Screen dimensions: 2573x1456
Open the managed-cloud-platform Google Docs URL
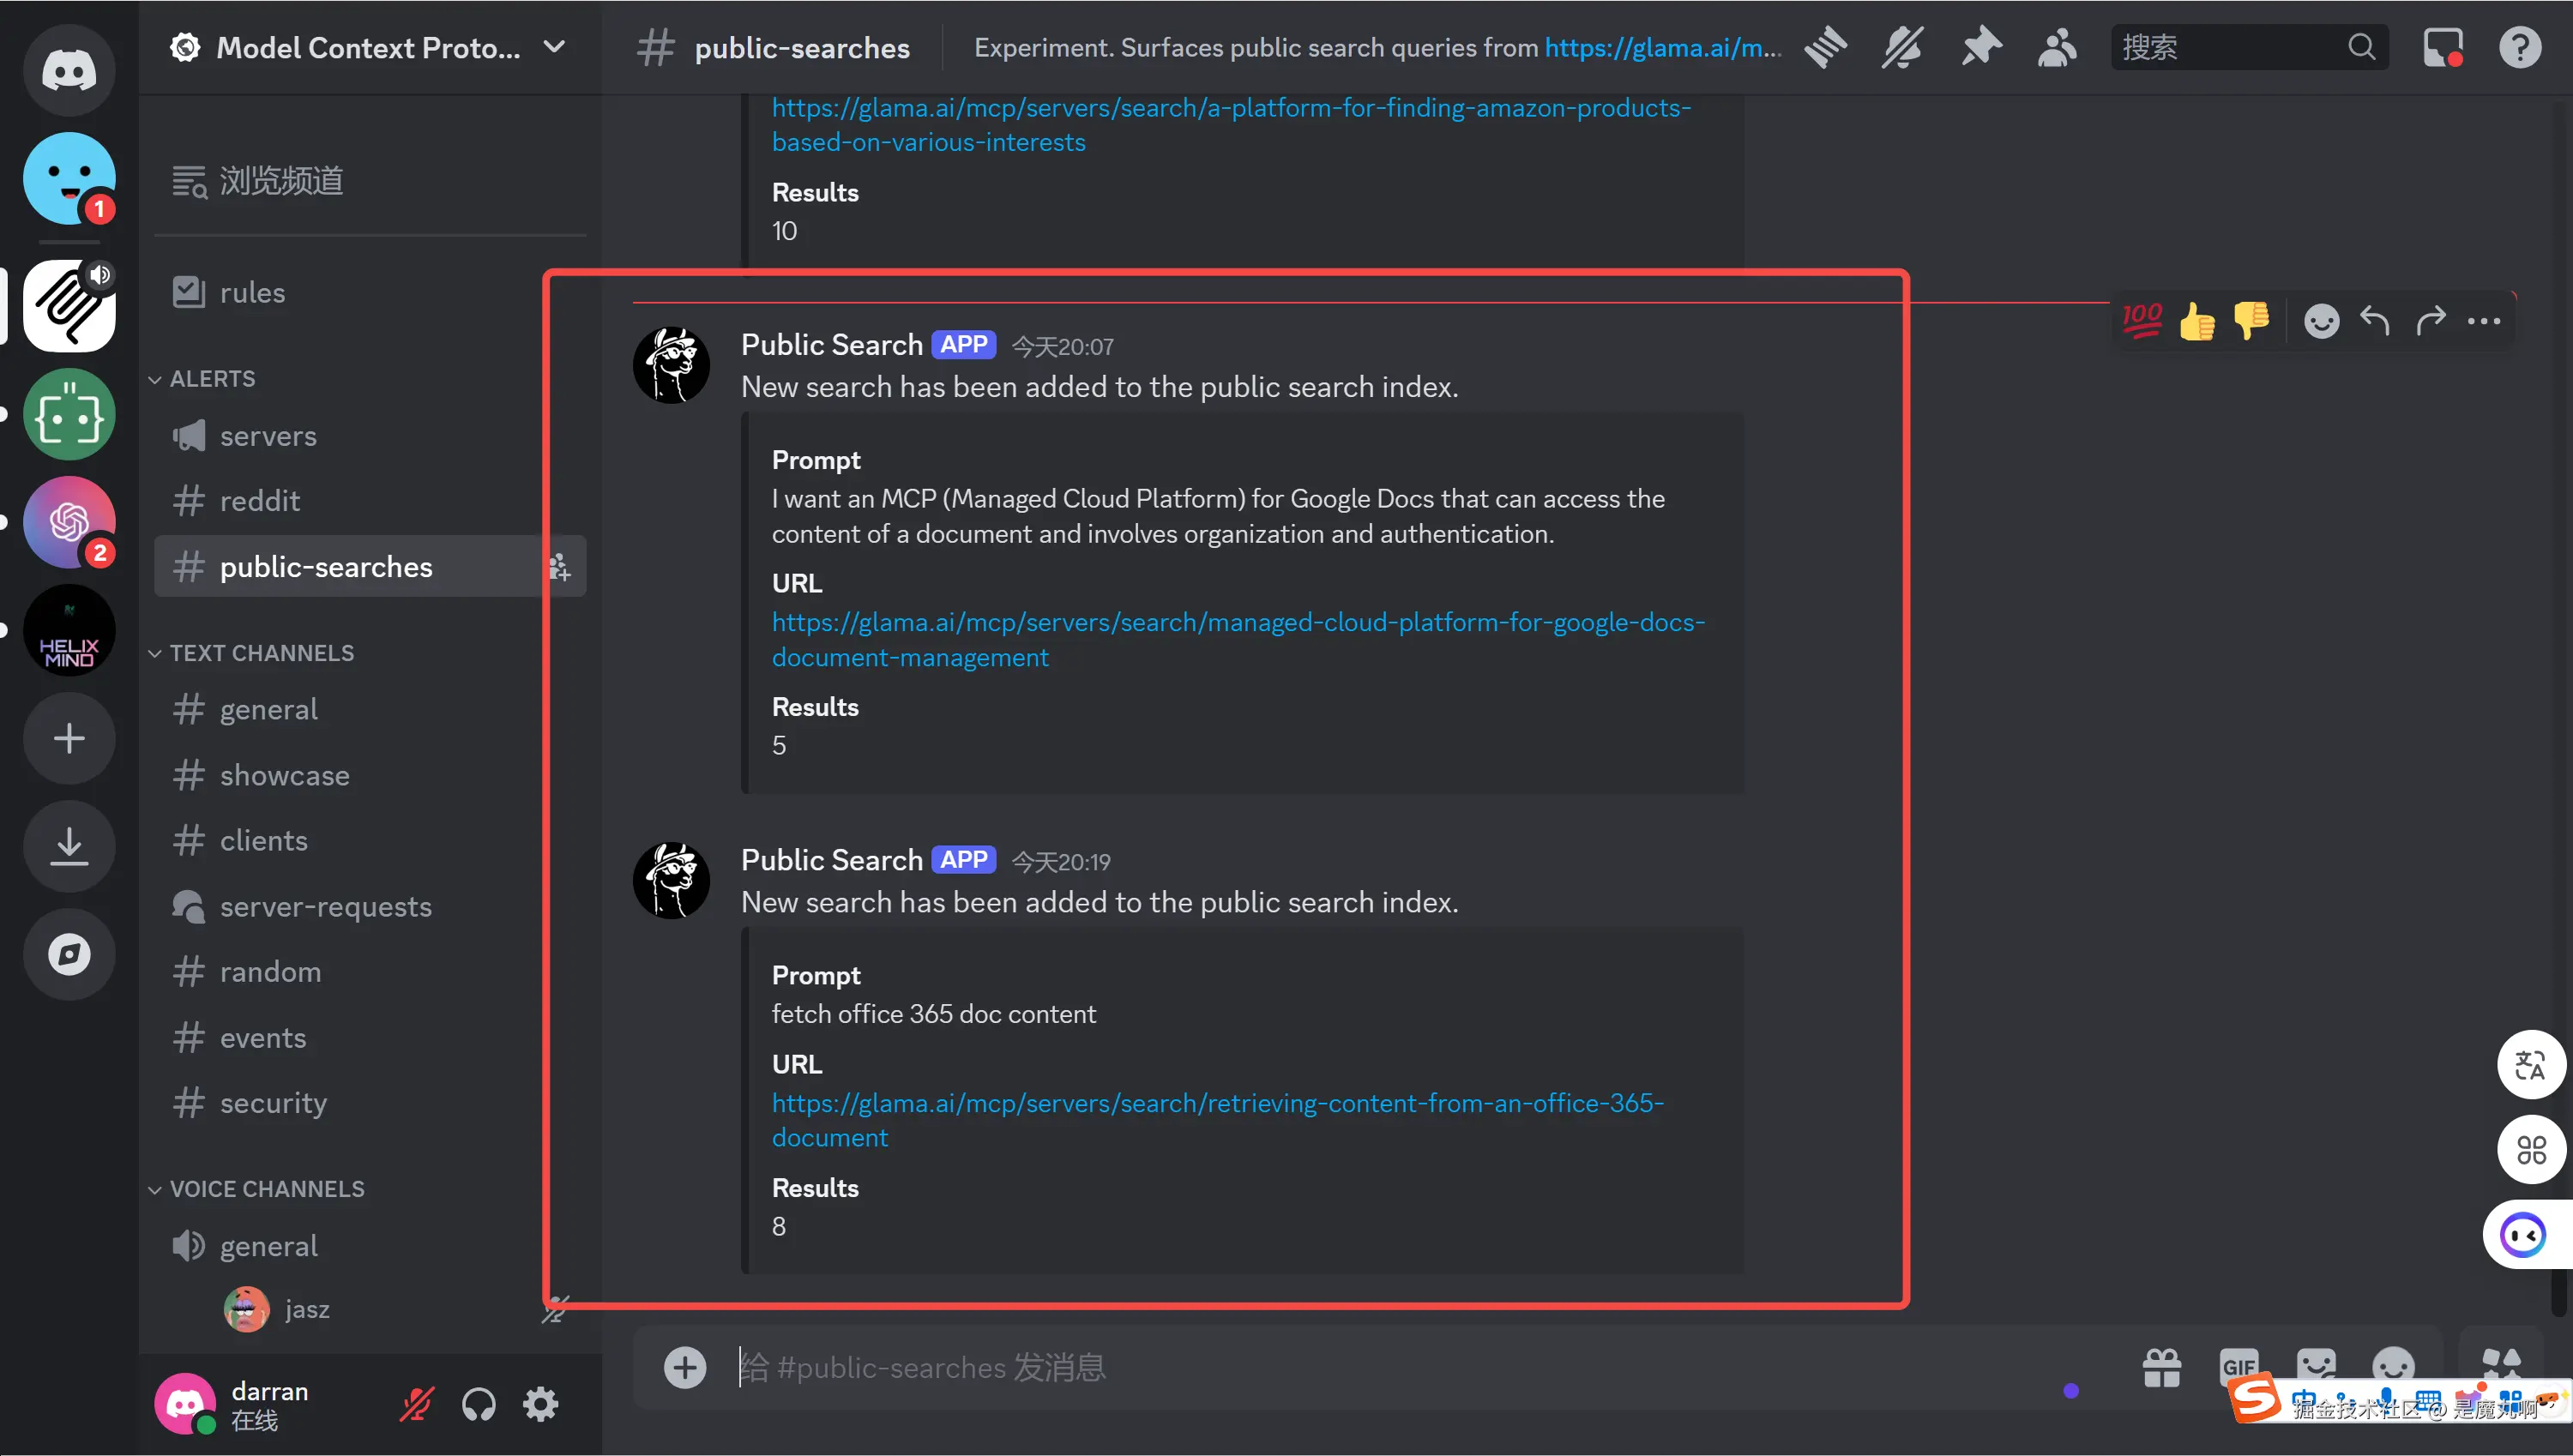pyautogui.click(x=1238, y=640)
